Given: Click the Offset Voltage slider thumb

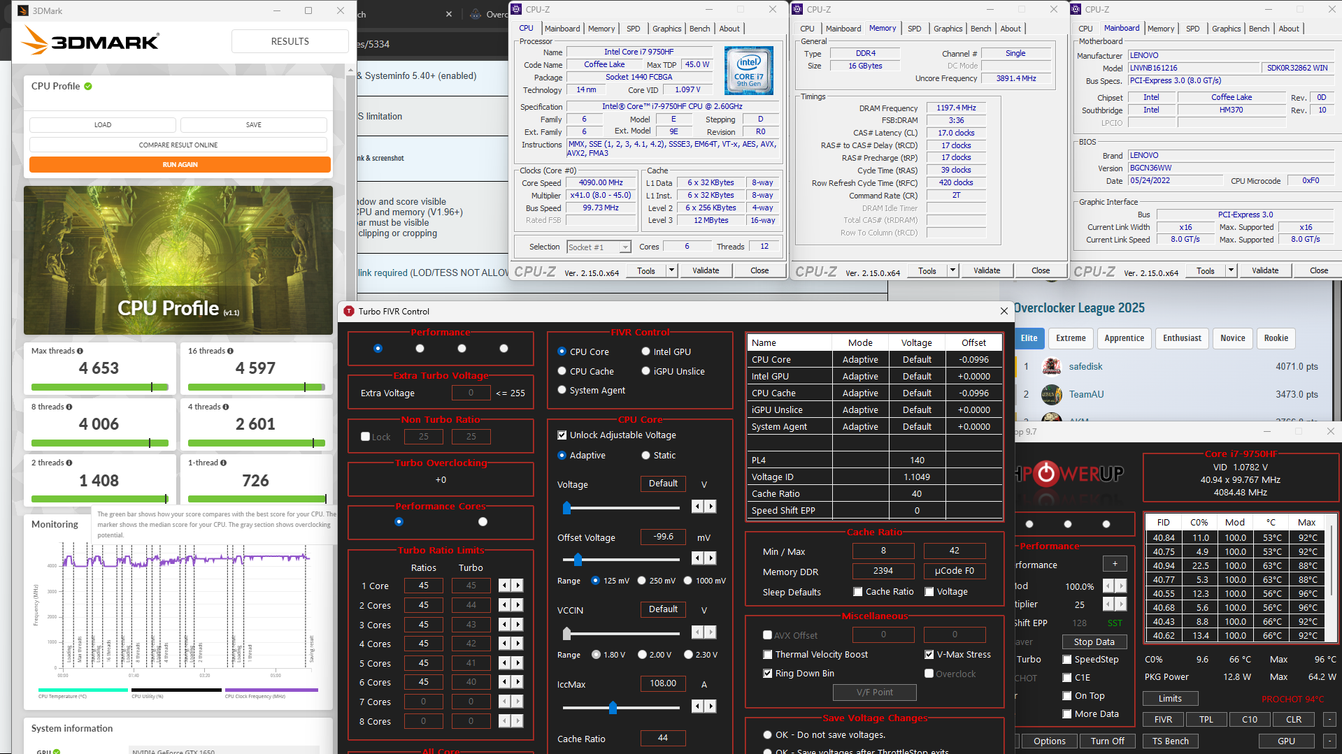Looking at the screenshot, I should click(578, 559).
